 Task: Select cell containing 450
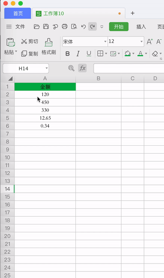[45, 102]
